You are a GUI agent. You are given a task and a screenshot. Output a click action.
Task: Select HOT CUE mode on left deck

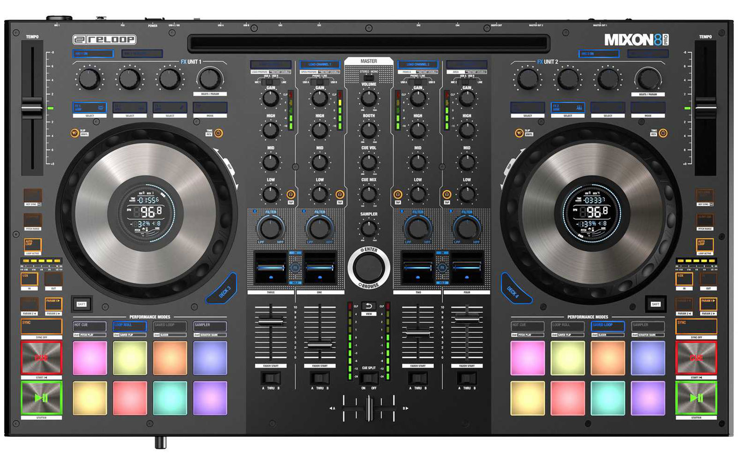point(90,326)
